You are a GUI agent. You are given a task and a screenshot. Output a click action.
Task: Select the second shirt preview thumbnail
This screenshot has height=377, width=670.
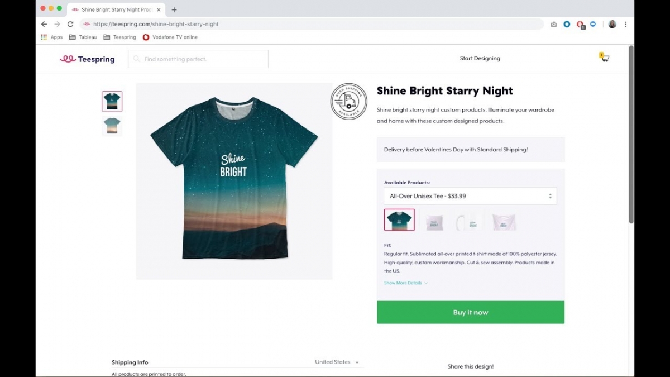(x=112, y=126)
